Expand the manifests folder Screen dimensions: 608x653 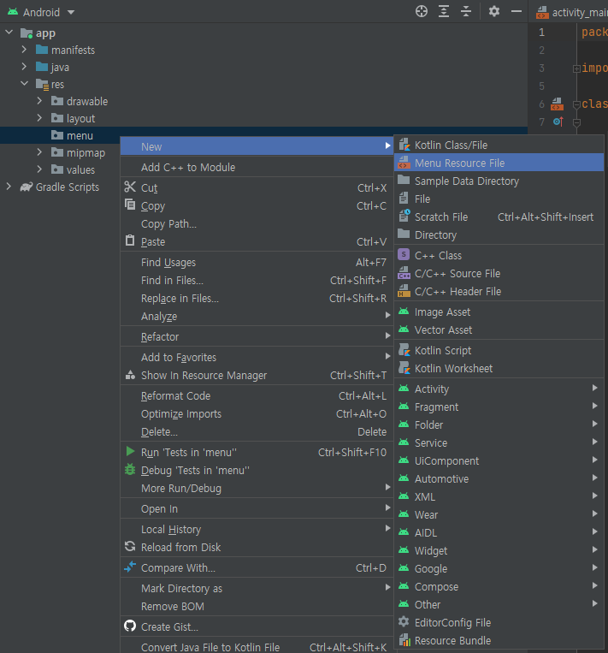24,50
